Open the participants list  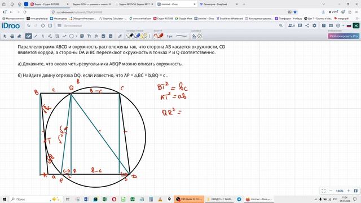(292, 25)
